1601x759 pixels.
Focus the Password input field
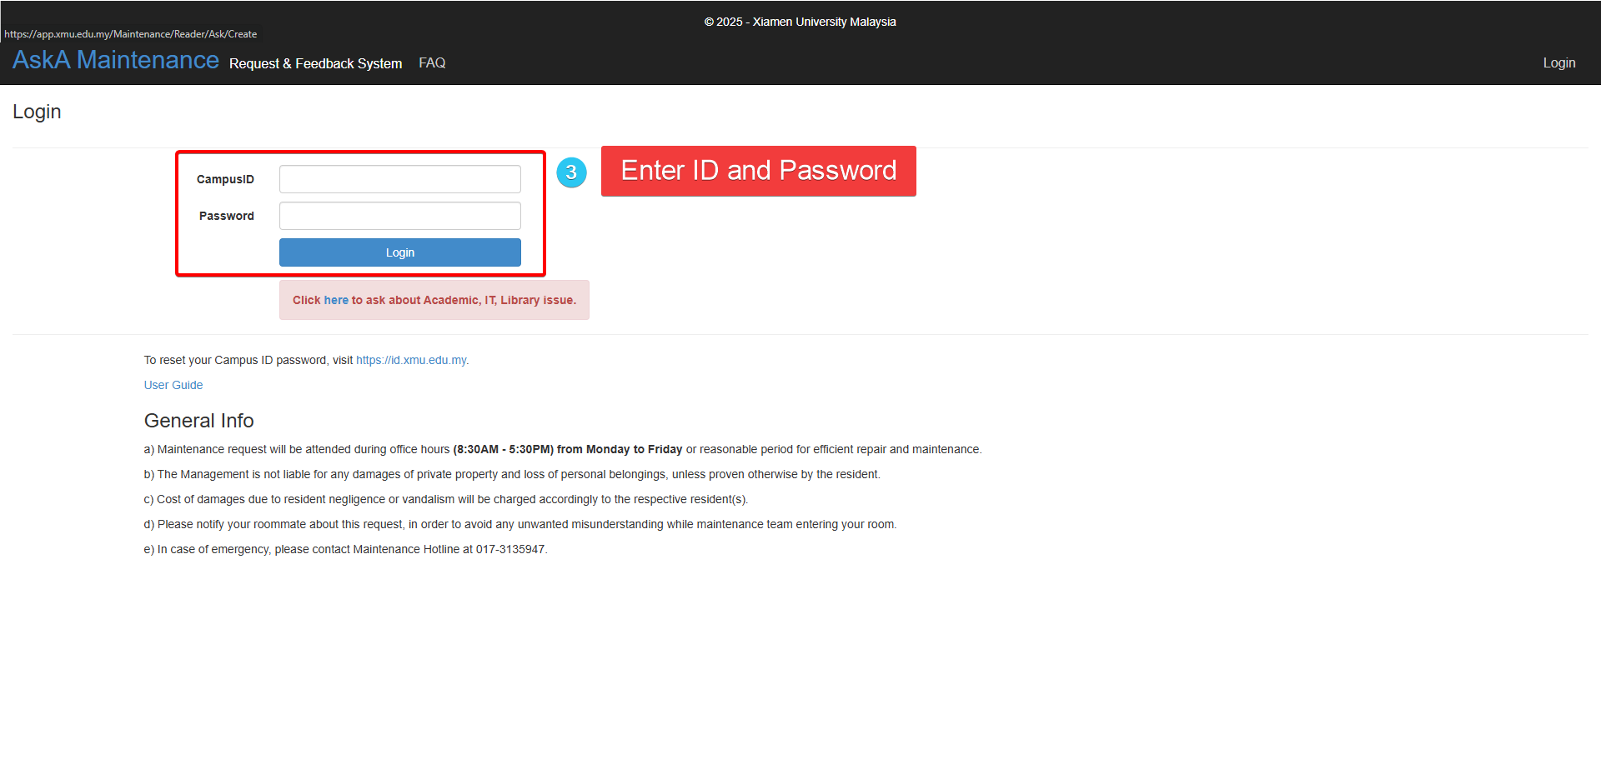point(399,216)
